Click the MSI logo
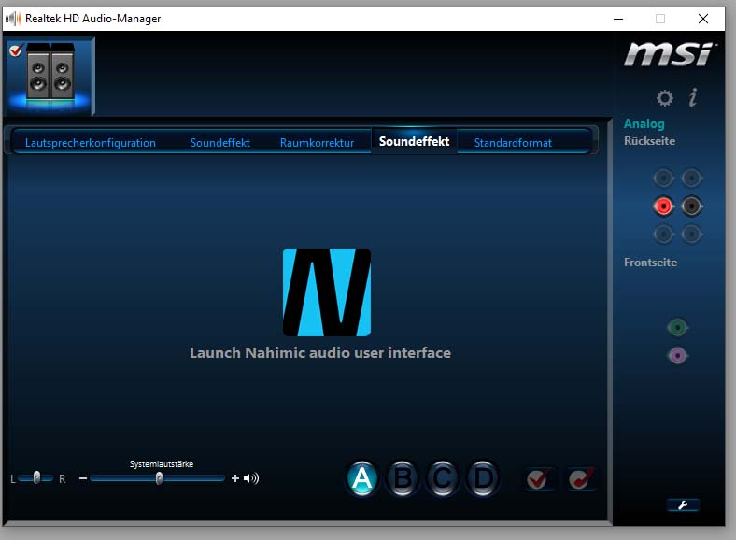736x540 pixels. tap(669, 54)
